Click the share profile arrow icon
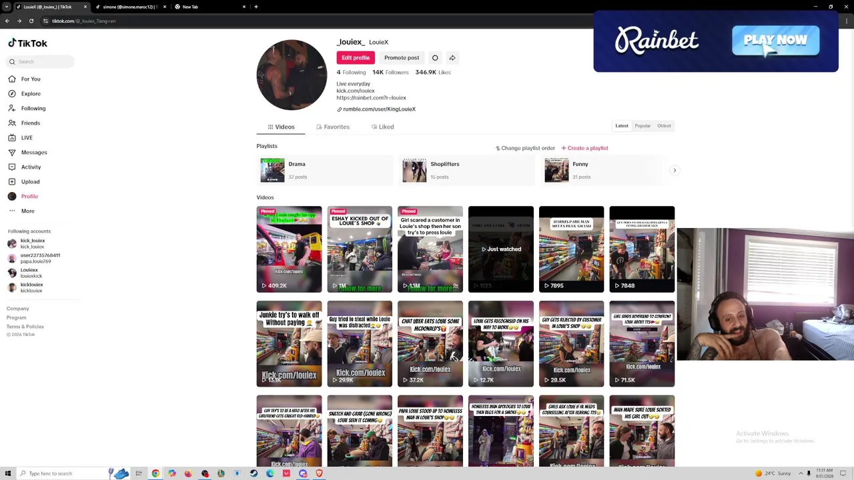854x480 pixels. click(x=452, y=58)
